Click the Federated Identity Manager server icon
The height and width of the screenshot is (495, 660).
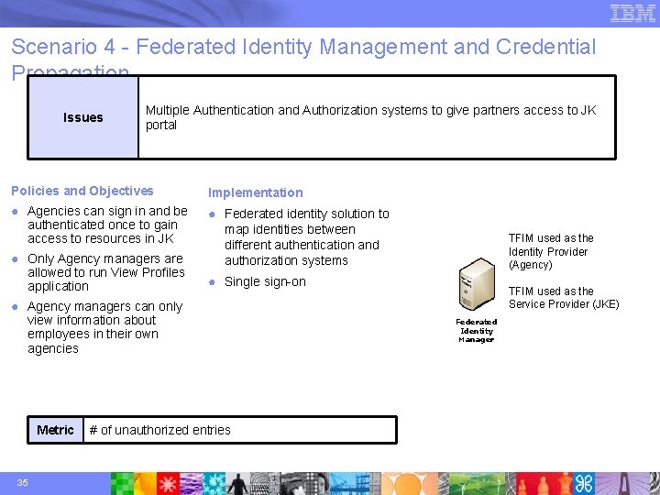477,284
